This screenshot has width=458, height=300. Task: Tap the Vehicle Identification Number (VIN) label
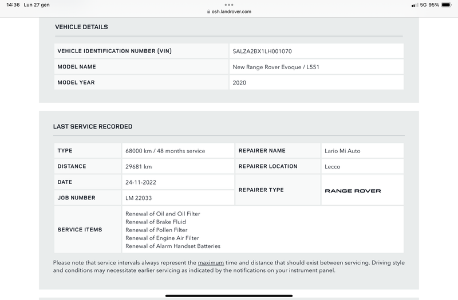pos(114,51)
